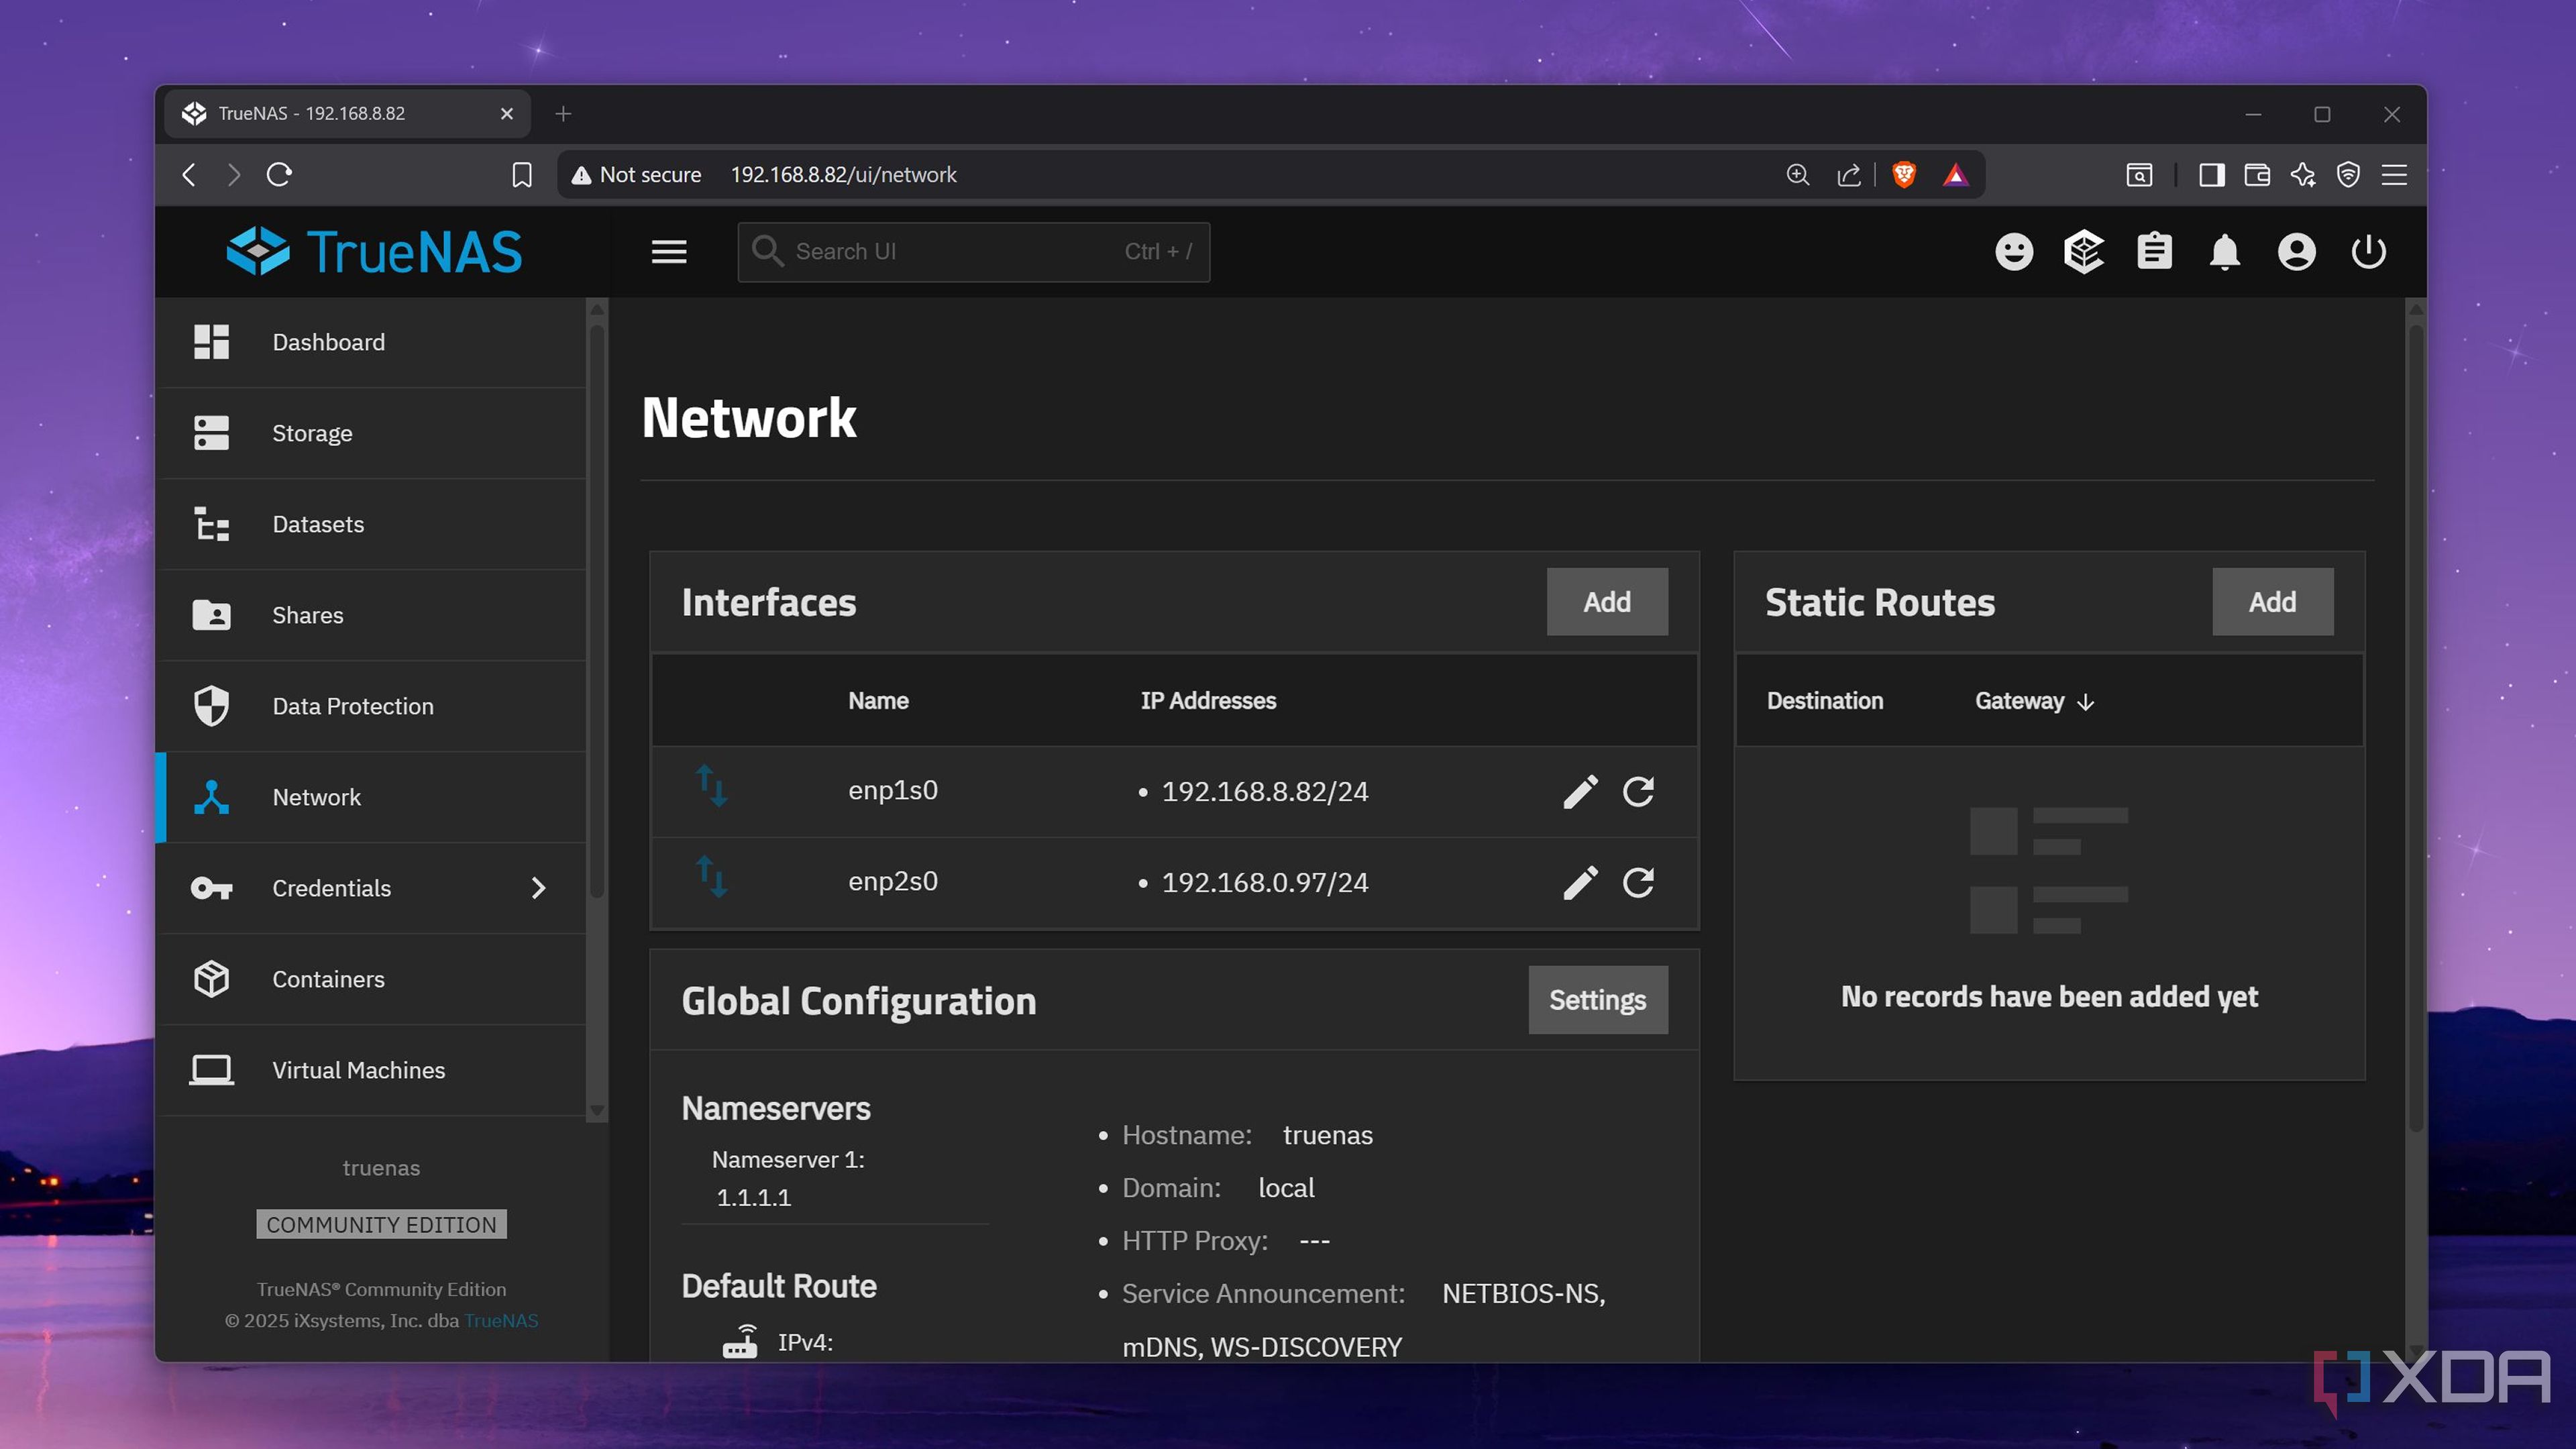The image size is (2576, 1449).
Task: Click the feedback smiley face icon
Action: tap(2014, 252)
